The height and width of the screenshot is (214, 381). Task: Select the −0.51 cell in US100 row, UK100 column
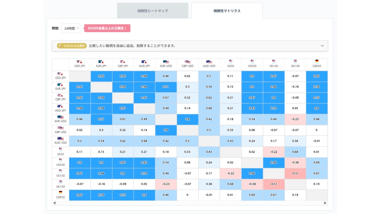coord(295,173)
